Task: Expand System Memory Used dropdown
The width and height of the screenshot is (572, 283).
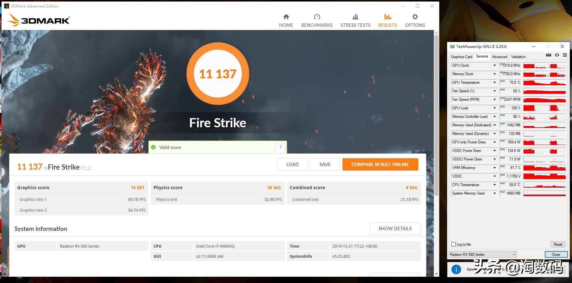Action: point(495,193)
